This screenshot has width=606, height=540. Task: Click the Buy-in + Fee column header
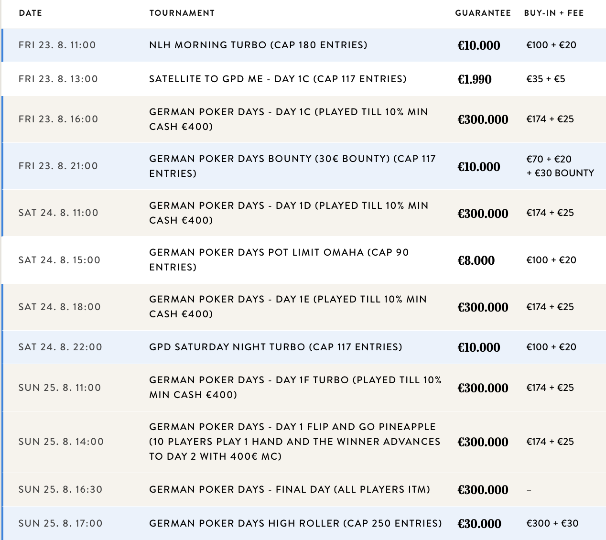coord(553,13)
